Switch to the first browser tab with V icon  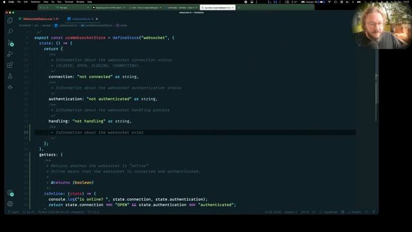point(72,8)
